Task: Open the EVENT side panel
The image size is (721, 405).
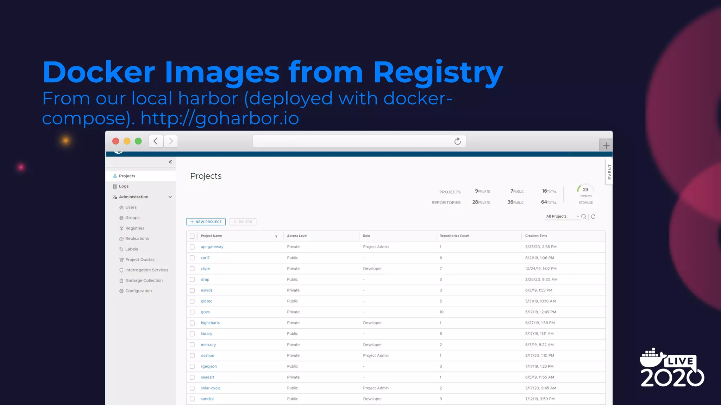Action: [609, 172]
